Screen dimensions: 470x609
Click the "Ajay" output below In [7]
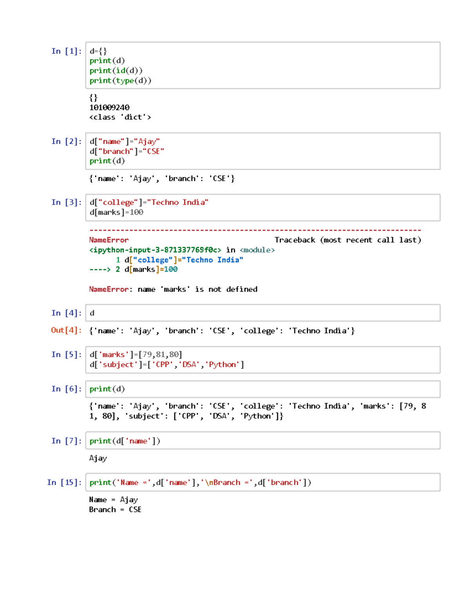[98, 458]
